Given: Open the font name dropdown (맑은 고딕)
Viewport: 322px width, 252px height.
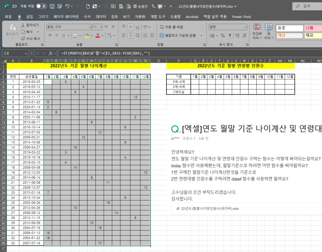Looking at the screenshot, I should [x=90, y=27].
